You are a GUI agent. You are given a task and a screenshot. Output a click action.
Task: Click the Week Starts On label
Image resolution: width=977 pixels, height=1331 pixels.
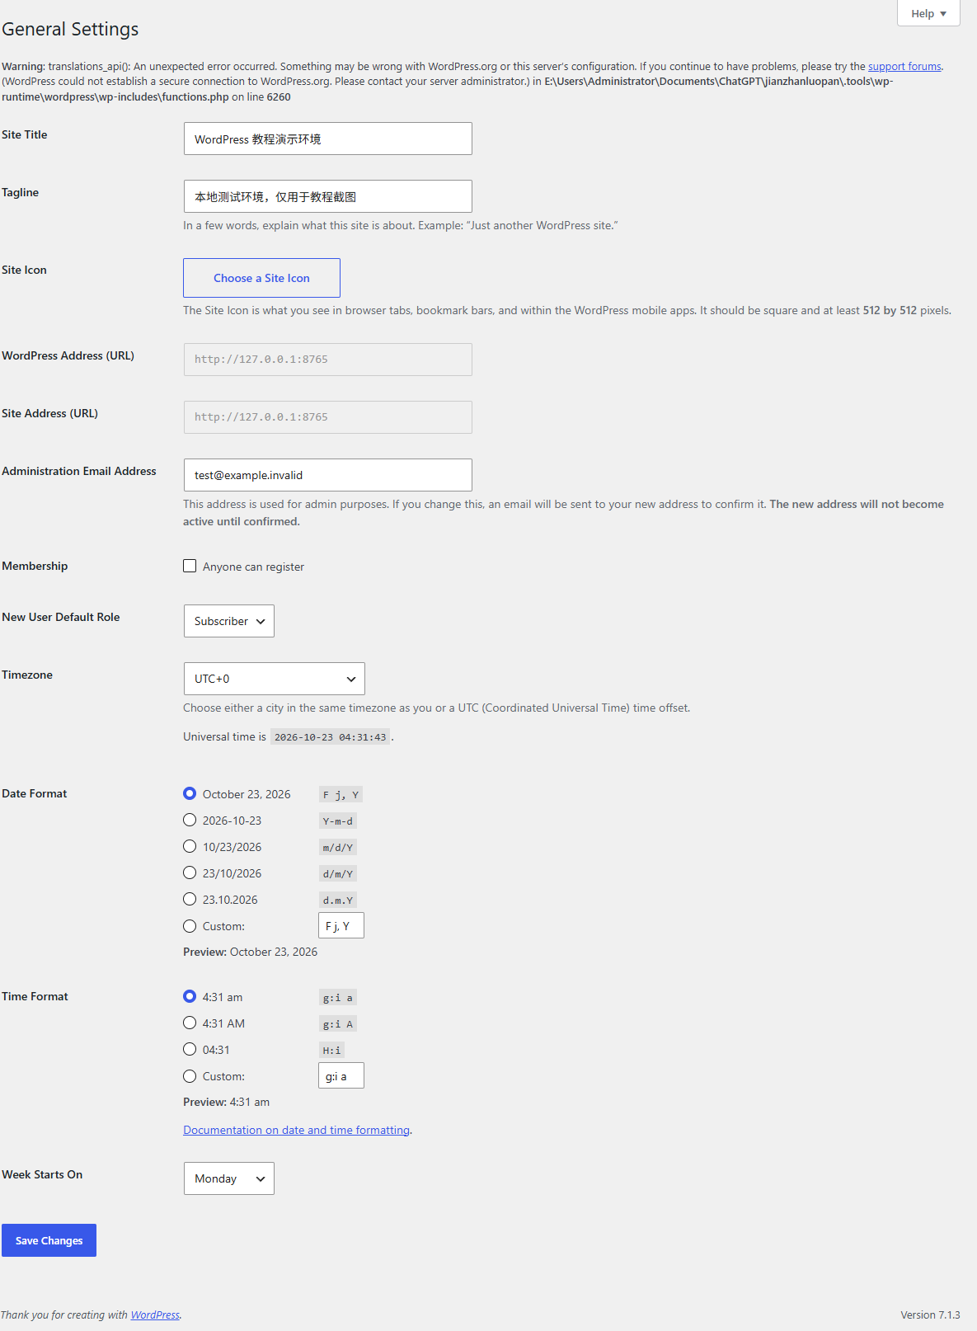pos(42,1174)
